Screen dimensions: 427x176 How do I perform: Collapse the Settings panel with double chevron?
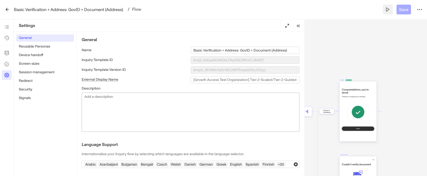(298, 26)
